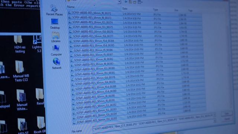Screen dimensions: 238x134
Task: Open Libraries in the places bar
Action: (x=55, y=37)
